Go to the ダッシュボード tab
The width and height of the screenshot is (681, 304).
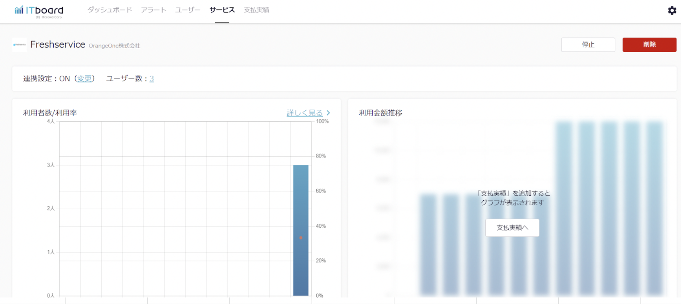[109, 10]
